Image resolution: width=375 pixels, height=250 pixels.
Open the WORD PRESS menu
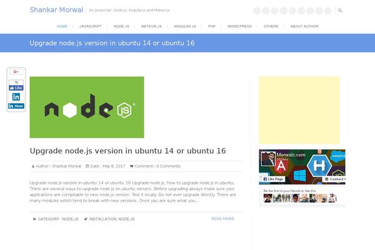pyautogui.click(x=239, y=26)
